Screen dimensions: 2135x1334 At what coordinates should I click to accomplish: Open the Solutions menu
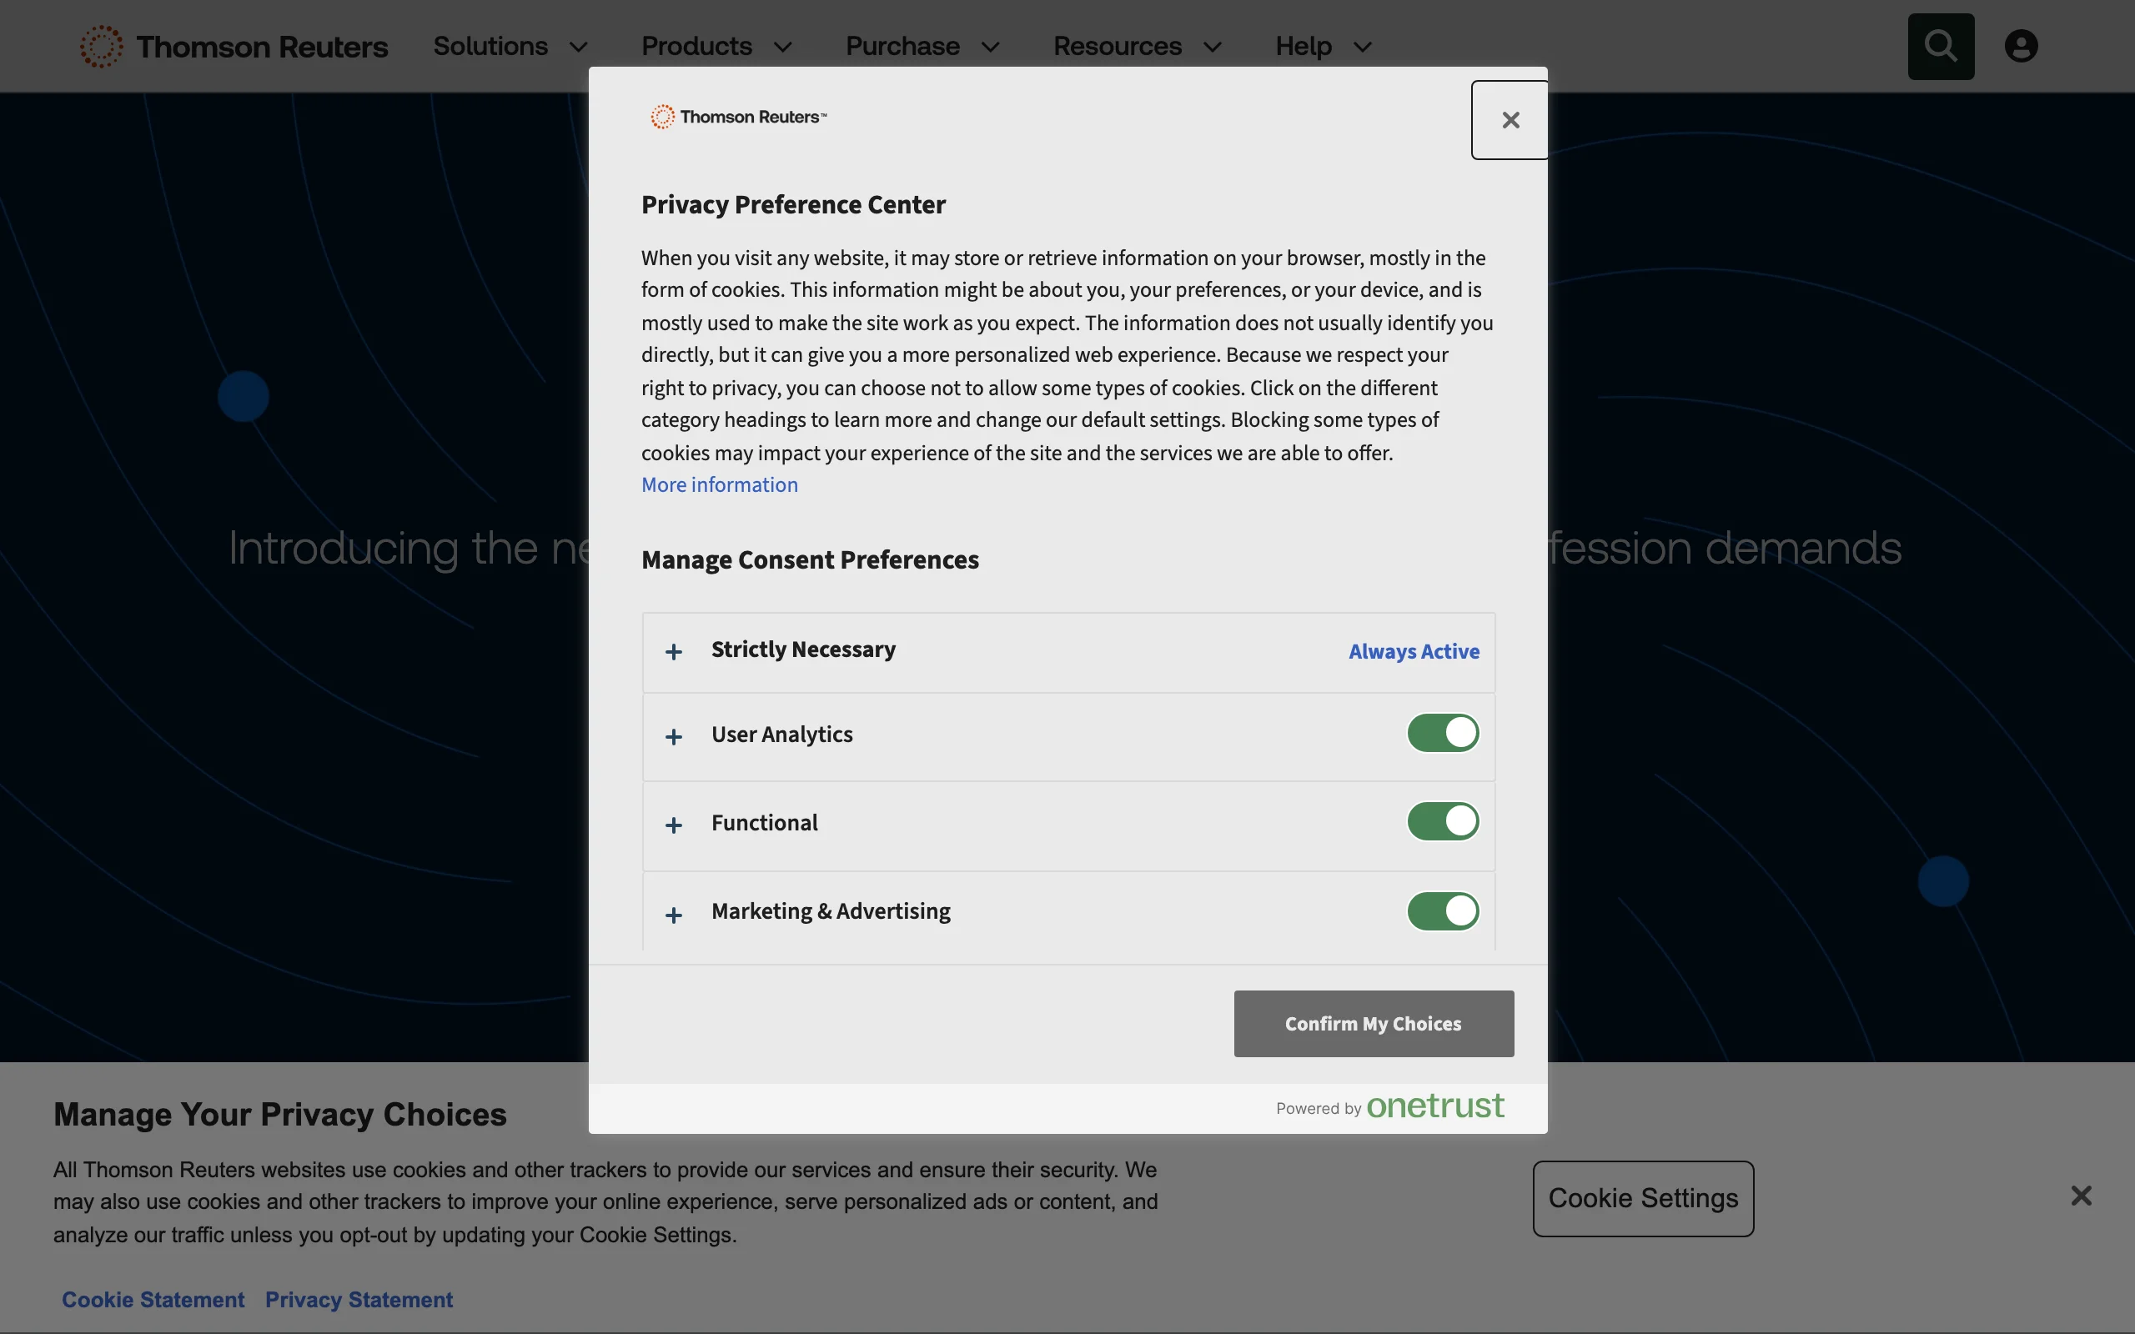[510, 46]
